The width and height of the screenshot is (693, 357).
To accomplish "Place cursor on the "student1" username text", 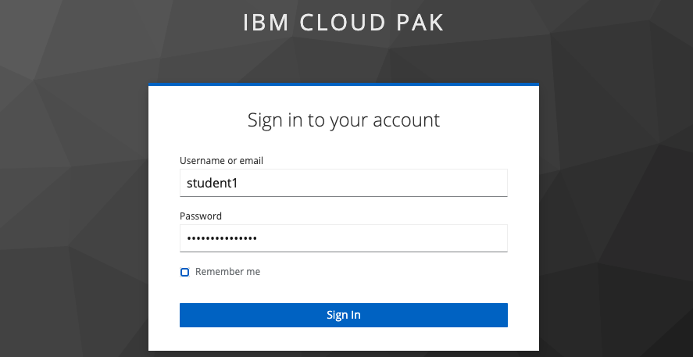I will pyautogui.click(x=211, y=184).
